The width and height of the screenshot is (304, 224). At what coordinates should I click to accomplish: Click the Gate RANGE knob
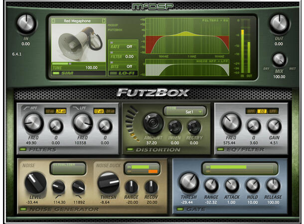[211, 186]
